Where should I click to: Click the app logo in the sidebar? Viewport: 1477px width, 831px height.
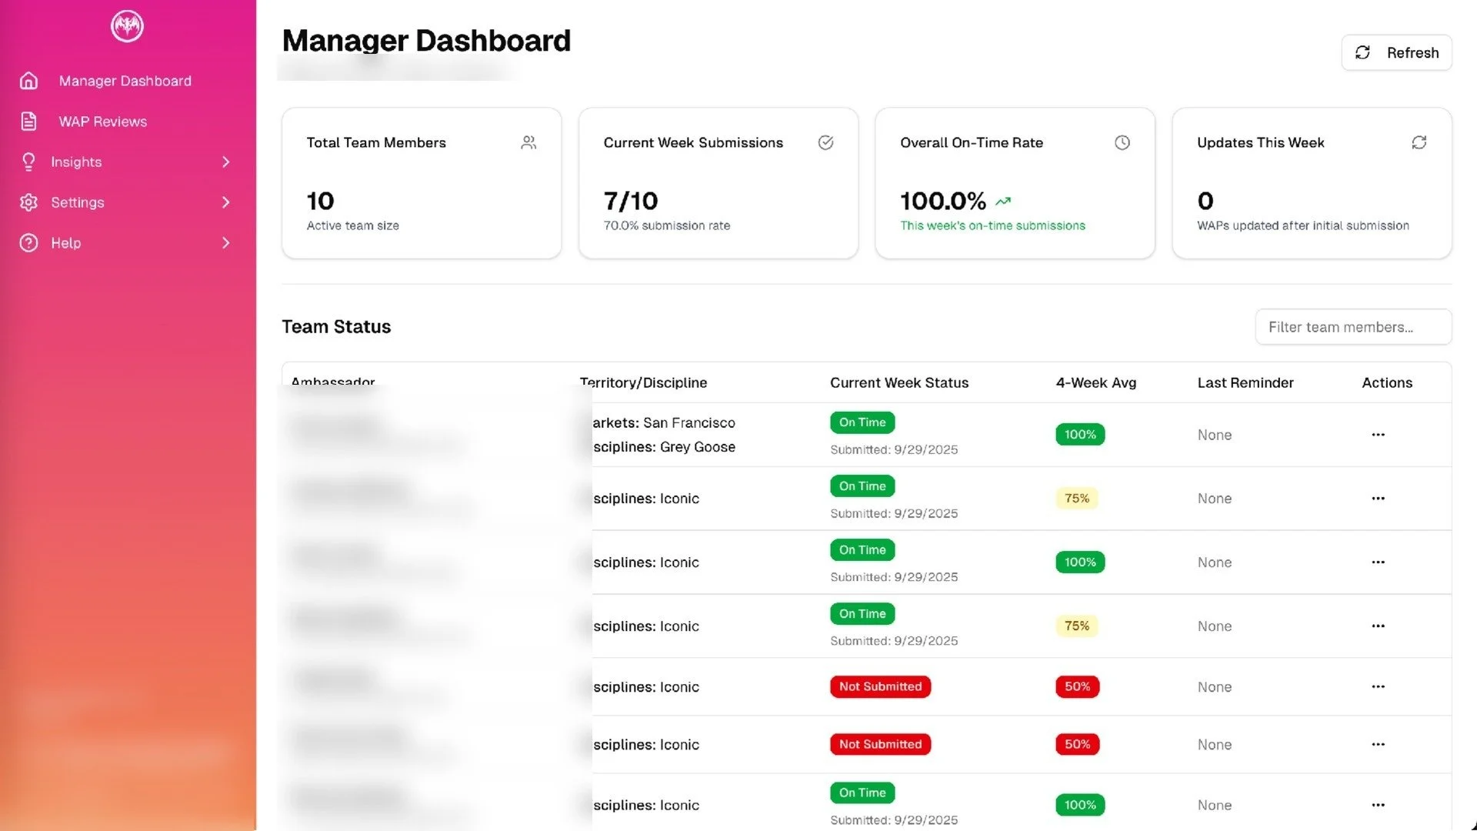(x=127, y=26)
